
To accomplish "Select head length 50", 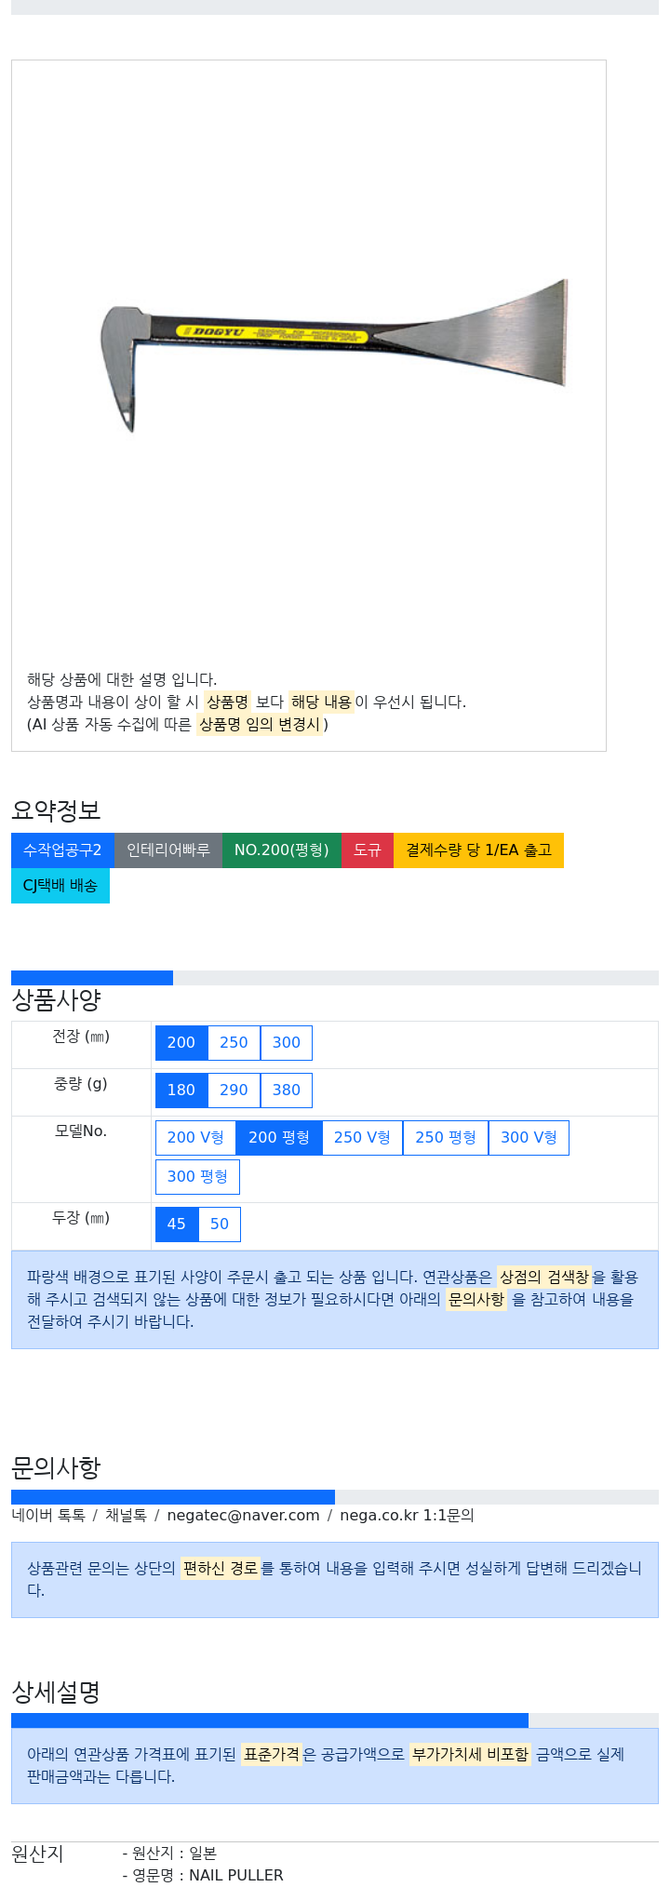I will click(x=220, y=1225).
